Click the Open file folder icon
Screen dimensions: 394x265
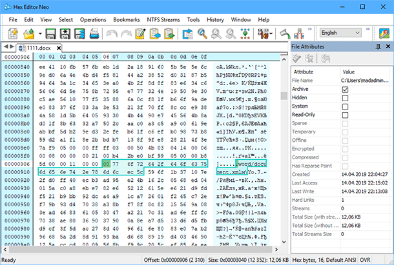(x=29, y=34)
